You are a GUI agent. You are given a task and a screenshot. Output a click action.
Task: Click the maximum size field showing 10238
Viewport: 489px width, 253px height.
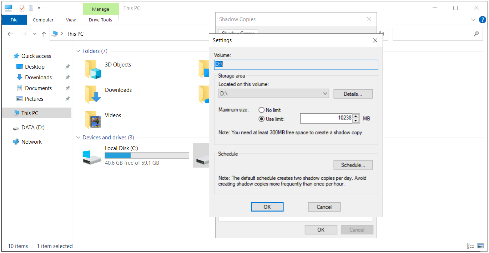(326, 118)
